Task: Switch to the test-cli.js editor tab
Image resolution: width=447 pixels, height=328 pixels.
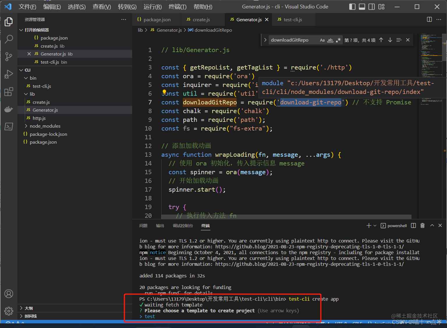Action: (x=293, y=19)
